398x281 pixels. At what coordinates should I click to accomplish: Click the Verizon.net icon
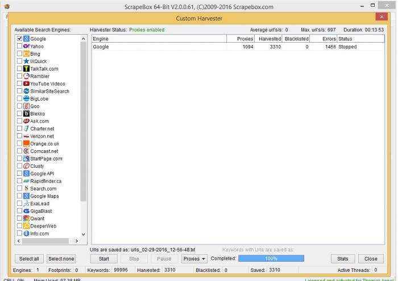point(26,136)
